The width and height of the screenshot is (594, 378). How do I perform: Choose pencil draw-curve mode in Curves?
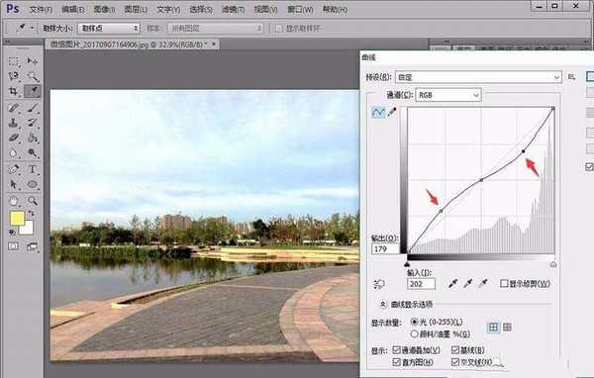pos(392,112)
